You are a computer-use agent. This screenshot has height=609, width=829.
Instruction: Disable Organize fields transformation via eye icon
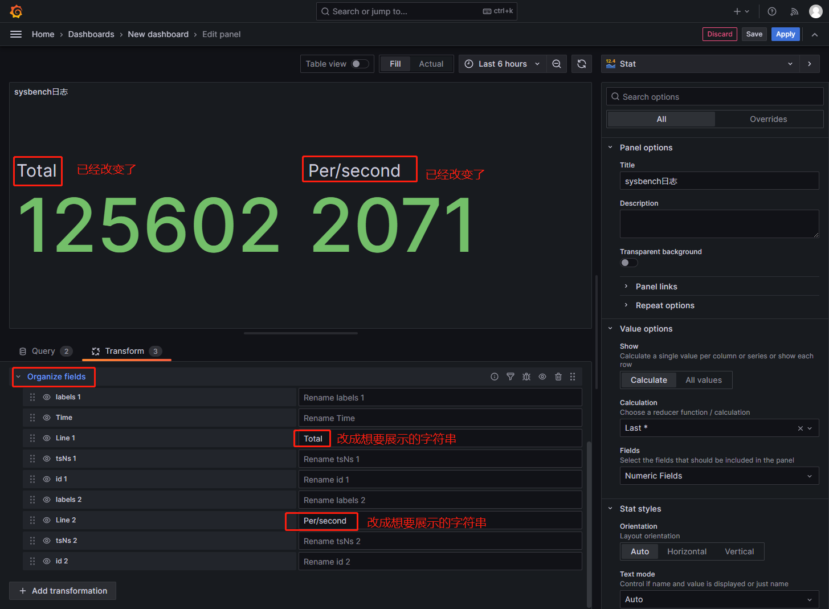click(542, 377)
